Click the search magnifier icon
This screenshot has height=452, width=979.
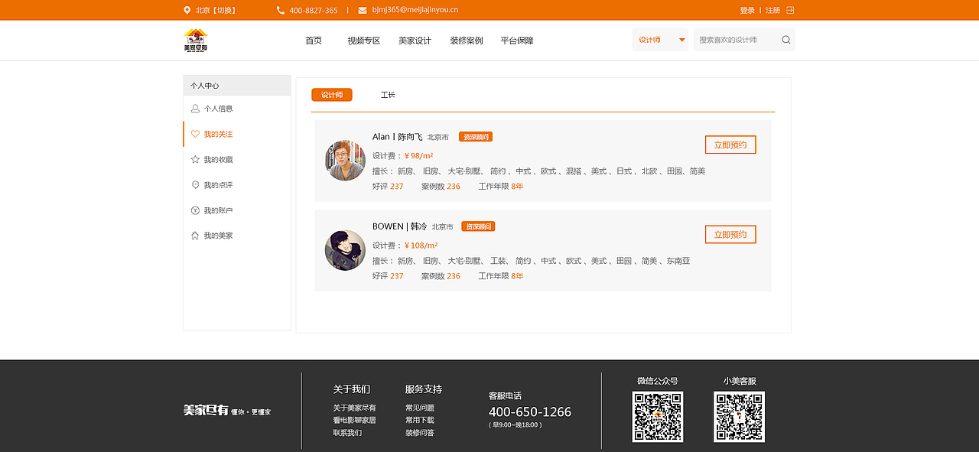(785, 39)
